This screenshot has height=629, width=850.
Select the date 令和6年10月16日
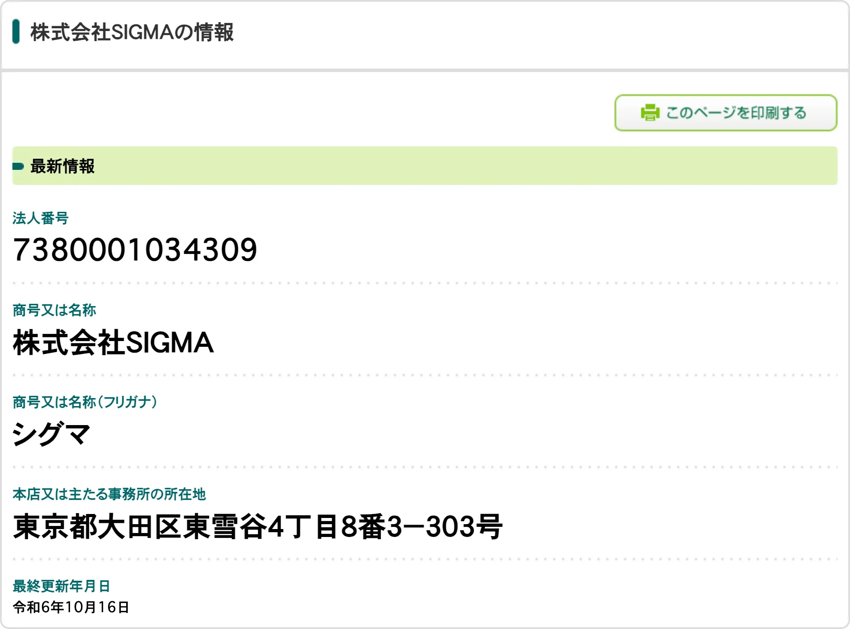(x=71, y=607)
